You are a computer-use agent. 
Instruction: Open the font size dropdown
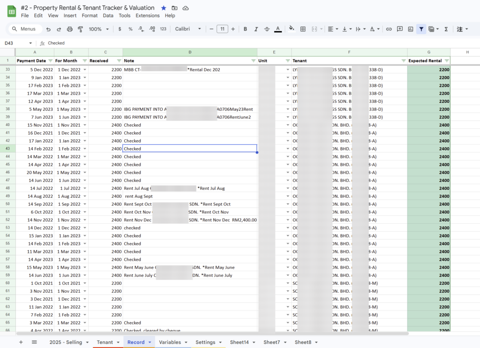[x=223, y=29]
